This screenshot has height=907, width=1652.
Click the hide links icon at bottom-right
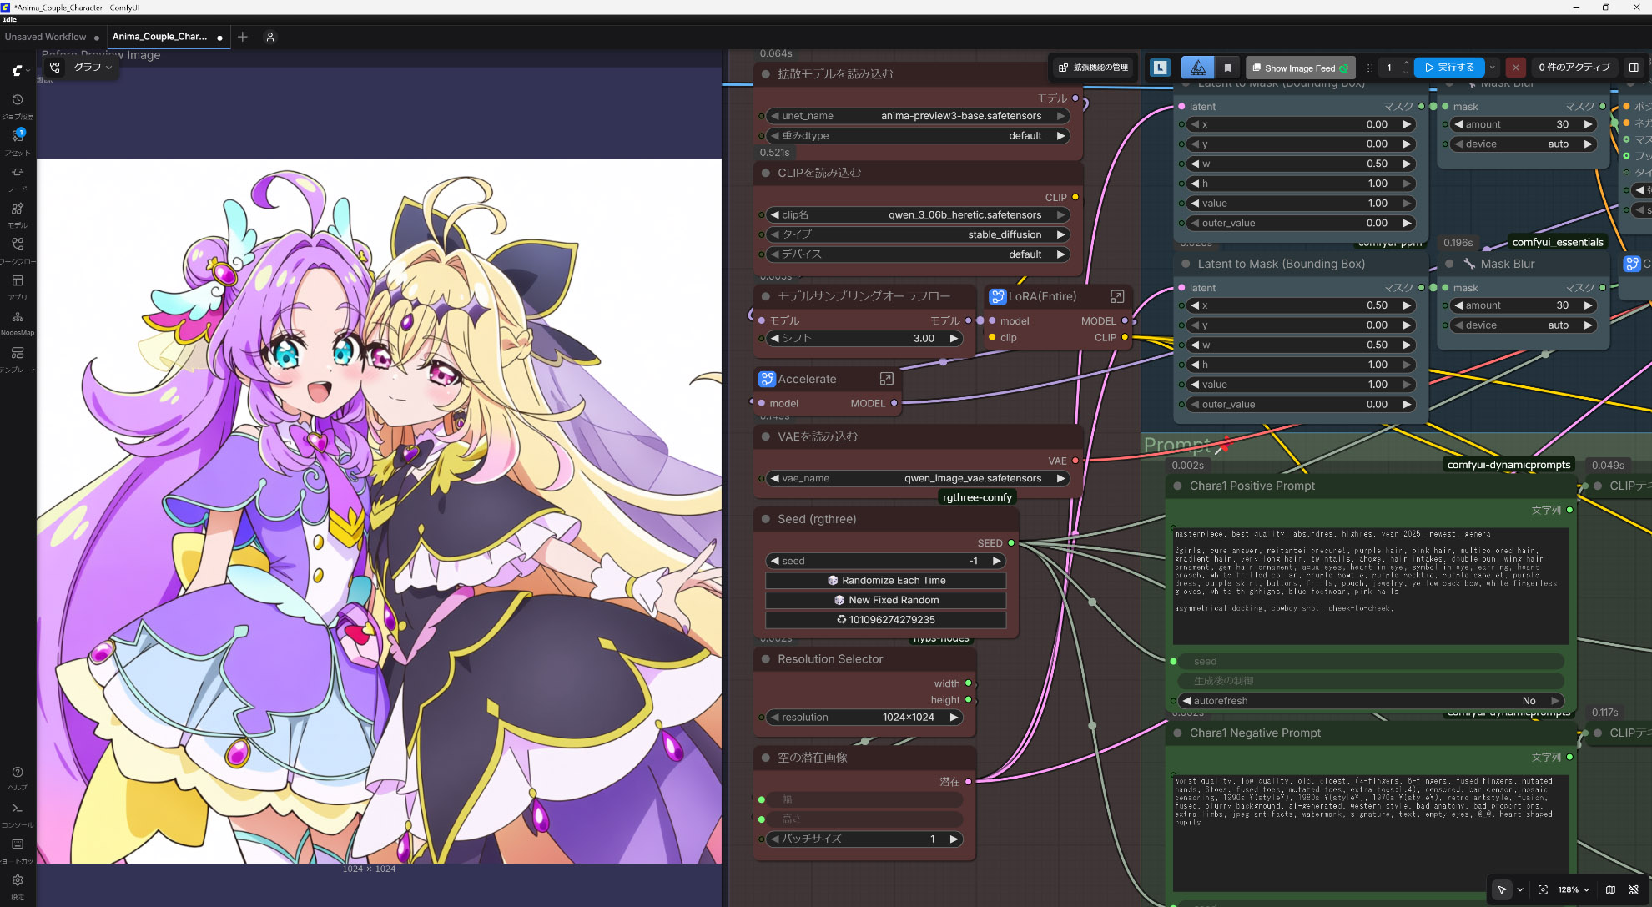point(1634,889)
